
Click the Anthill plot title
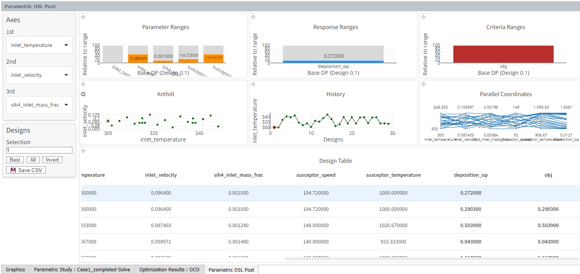point(166,94)
